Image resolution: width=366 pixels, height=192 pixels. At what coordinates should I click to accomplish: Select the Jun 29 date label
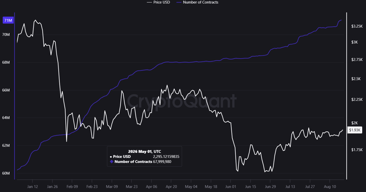pyautogui.click(x=270, y=187)
